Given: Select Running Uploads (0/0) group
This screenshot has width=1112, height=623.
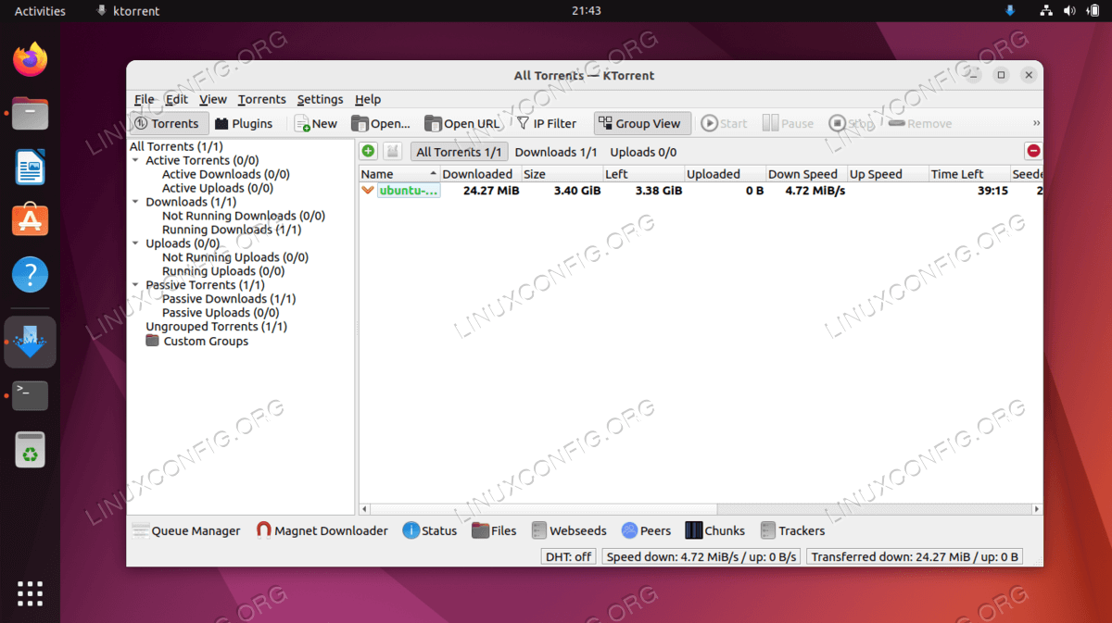Looking at the screenshot, I should coord(223,271).
